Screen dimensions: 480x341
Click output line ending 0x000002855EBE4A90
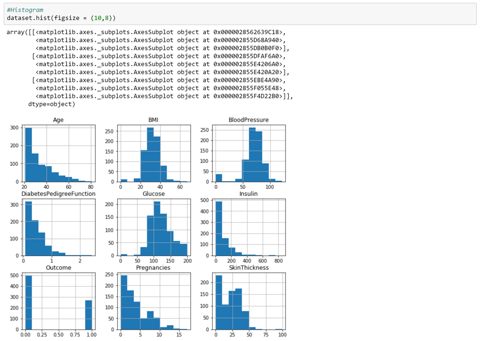coord(159,80)
